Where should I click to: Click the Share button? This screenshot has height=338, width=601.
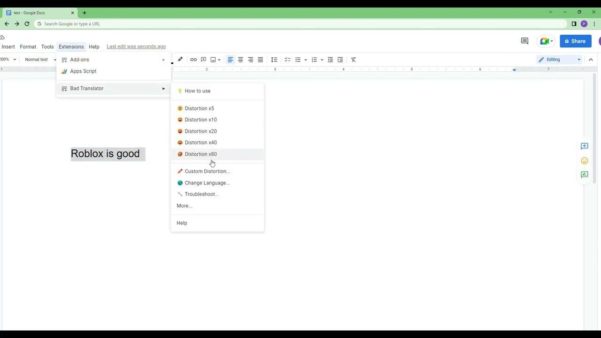click(x=575, y=41)
